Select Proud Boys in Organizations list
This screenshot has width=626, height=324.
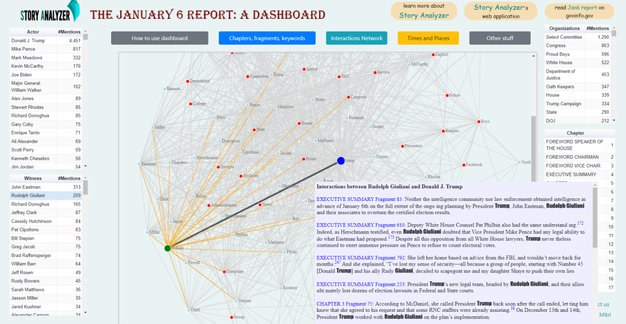(x=578, y=54)
